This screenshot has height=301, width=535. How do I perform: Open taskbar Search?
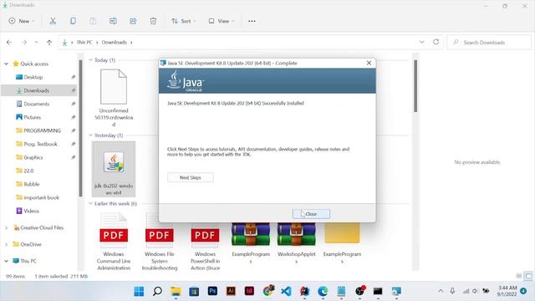tap(157, 291)
